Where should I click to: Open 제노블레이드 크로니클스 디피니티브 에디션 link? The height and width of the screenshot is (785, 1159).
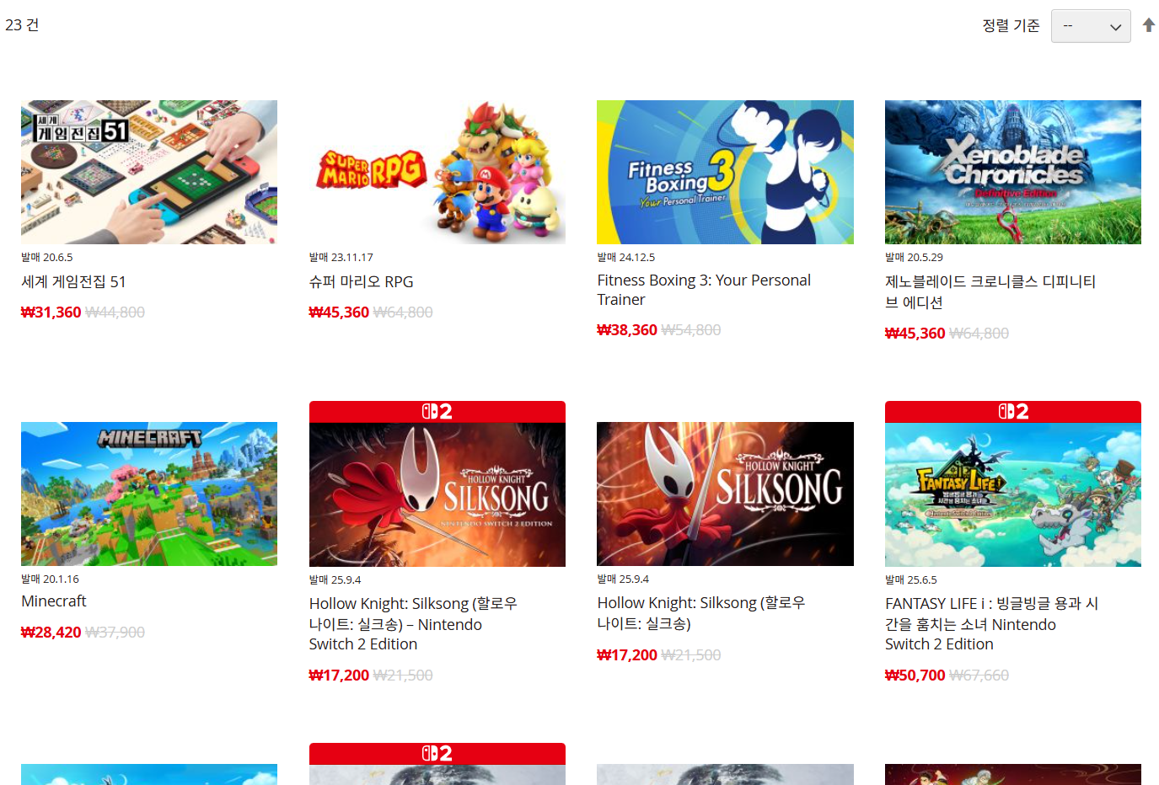coord(990,291)
